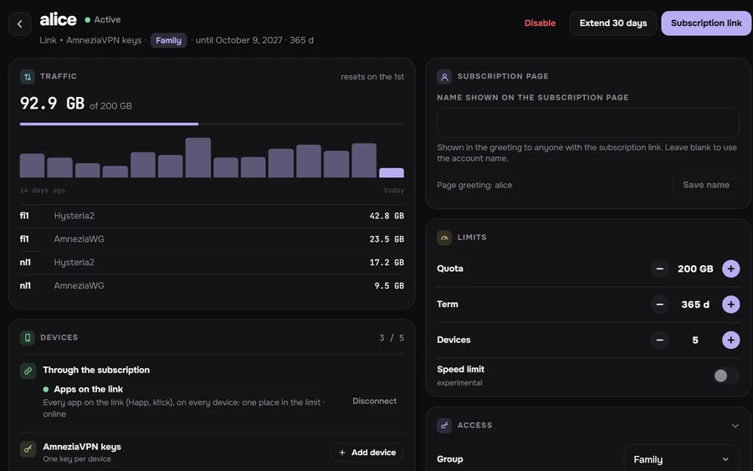The height and width of the screenshot is (471, 753).
Task: Click the Family badge in header
Action: pyautogui.click(x=168, y=40)
